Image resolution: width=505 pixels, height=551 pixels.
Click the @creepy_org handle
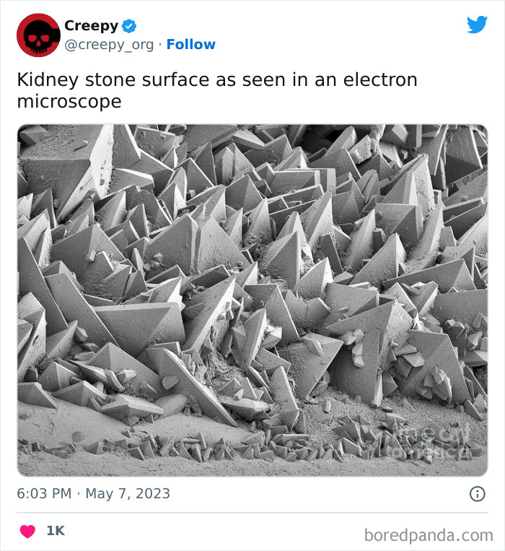click(x=109, y=45)
